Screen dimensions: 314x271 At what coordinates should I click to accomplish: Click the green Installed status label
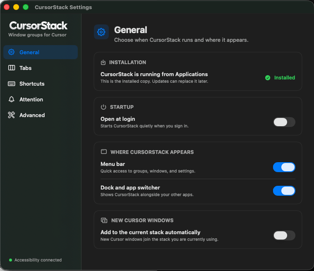coord(285,78)
